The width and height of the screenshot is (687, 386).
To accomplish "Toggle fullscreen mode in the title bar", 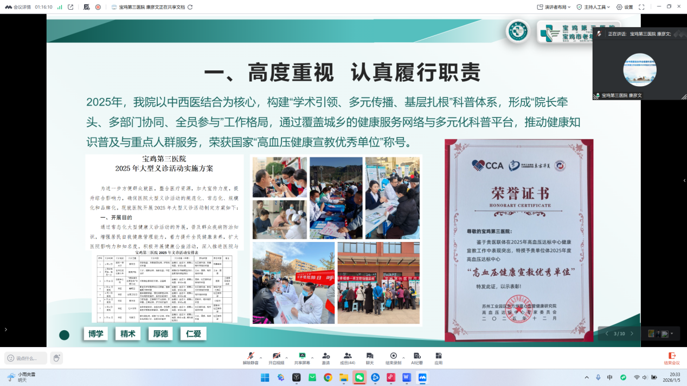I will [x=641, y=8].
